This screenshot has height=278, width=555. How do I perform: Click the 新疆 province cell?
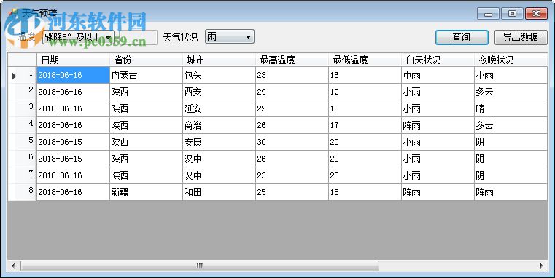146,192
